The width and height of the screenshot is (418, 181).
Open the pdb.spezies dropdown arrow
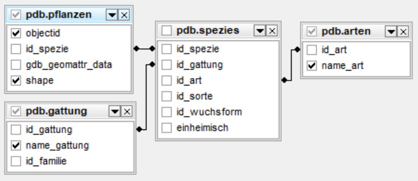click(x=259, y=31)
